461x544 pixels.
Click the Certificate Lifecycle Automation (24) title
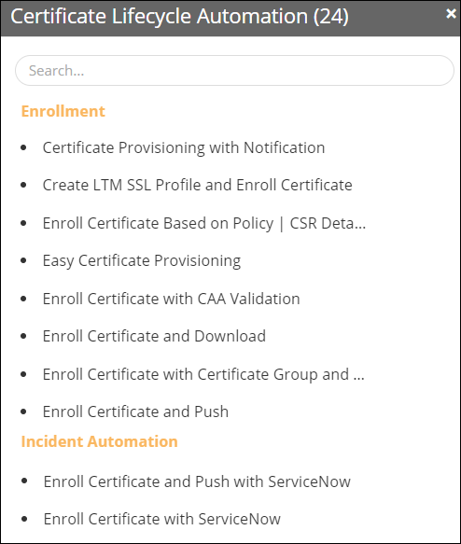coord(179,16)
